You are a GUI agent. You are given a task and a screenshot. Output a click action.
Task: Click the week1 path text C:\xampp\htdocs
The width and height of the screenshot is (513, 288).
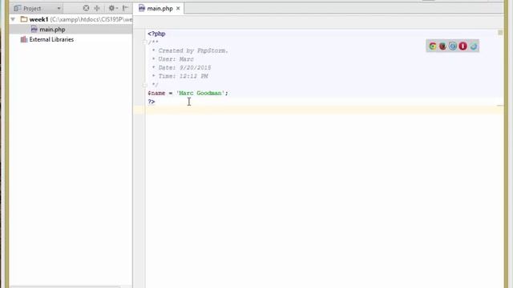coord(91,19)
